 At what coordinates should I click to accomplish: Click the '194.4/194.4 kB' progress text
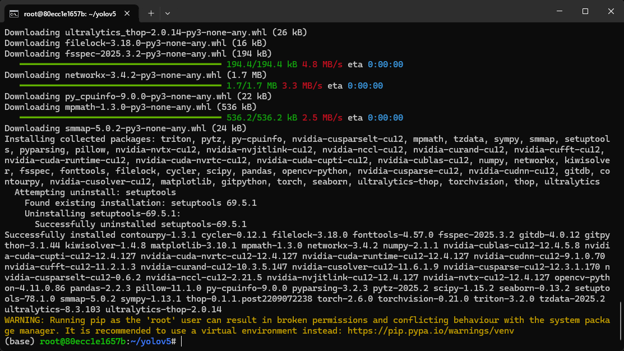point(262,64)
